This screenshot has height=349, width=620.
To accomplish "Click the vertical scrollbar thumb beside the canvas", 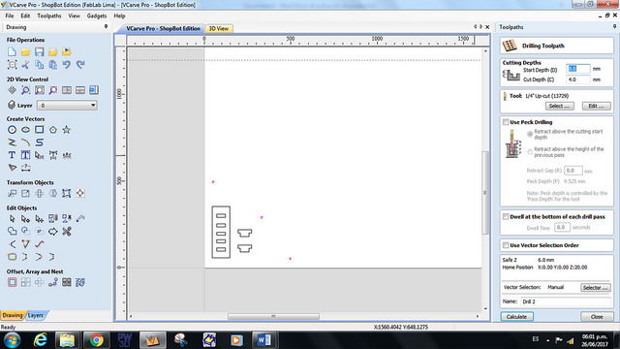I will [x=485, y=193].
